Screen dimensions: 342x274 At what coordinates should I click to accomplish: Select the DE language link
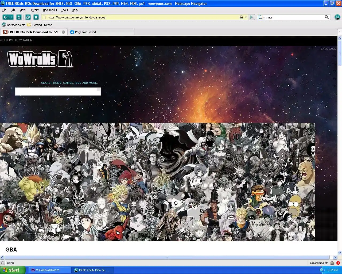pos(334,86)
